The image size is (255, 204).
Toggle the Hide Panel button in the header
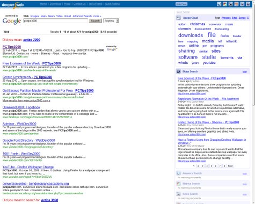[x=181, y=4]
